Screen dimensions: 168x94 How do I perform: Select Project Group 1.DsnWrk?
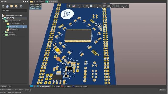(x=13, y=15)
